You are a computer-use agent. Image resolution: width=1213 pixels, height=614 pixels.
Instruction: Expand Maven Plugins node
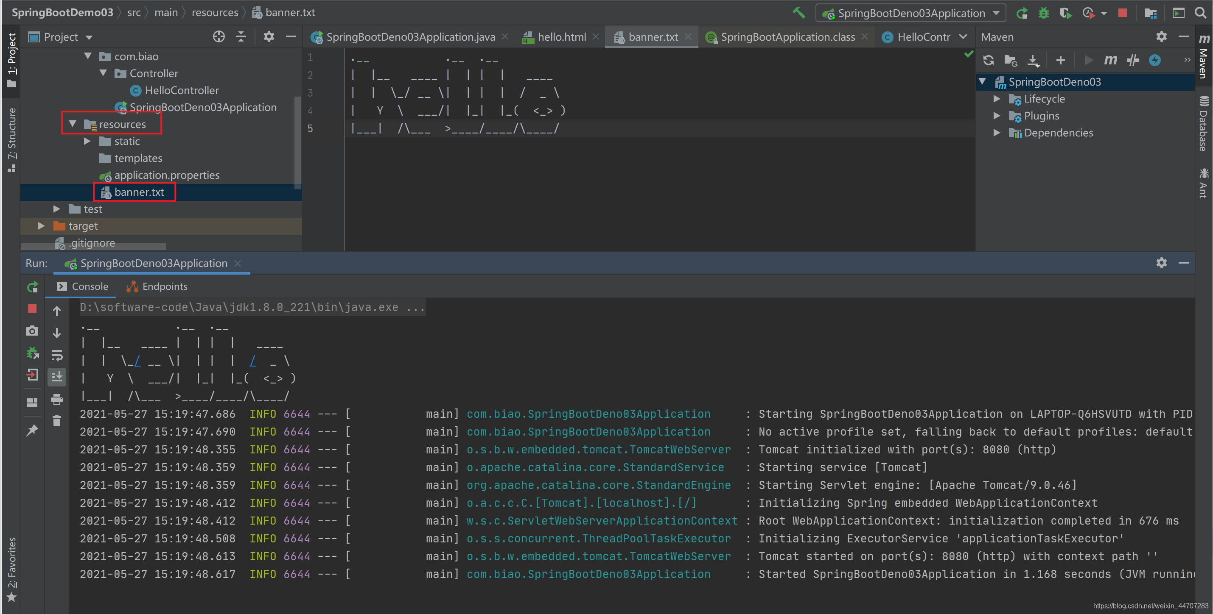click(x=997, y=116)
